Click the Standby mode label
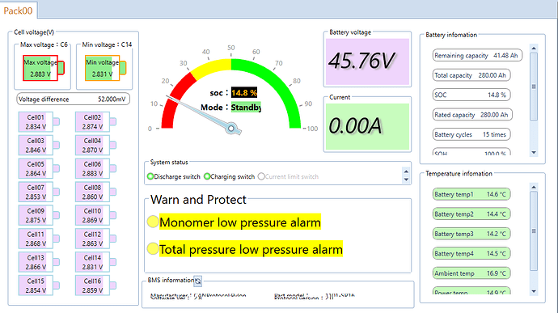Screen dimensions: 558x313 pyautogui.click(x=246, y=108)
